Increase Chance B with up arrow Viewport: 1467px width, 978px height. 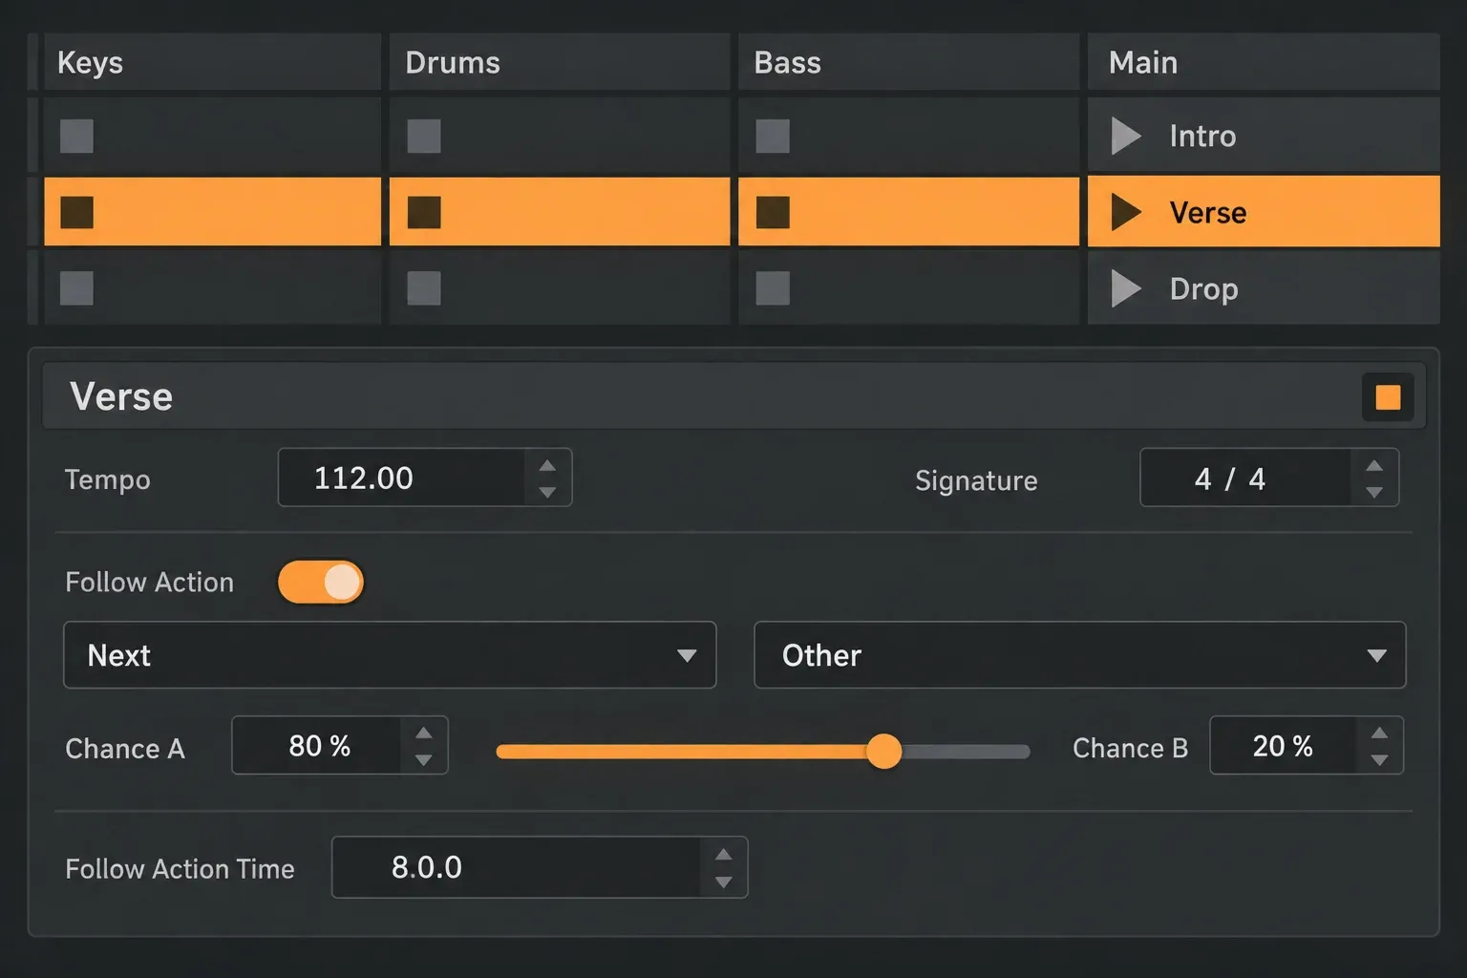point(1379,733)
